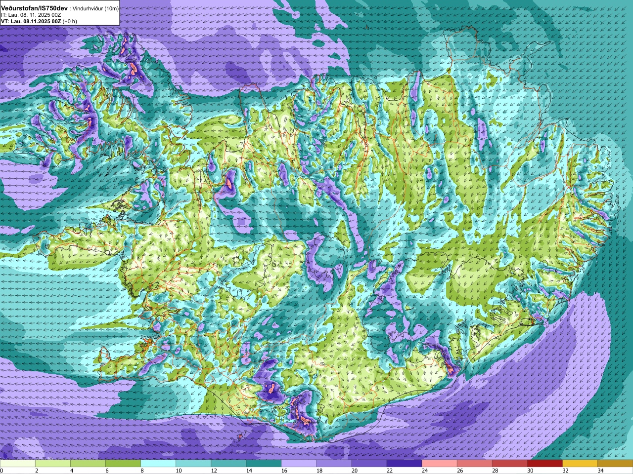This screenshot has width=633, height=474.
Task: Select the dark indigo 22–24 legend swatch
Action: pos(404,464)
